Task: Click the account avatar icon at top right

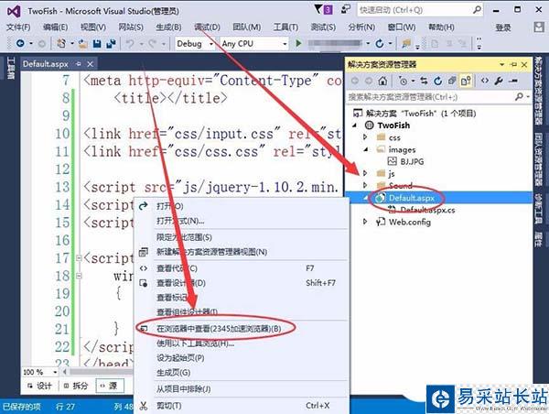Action: tap(539, 27)
